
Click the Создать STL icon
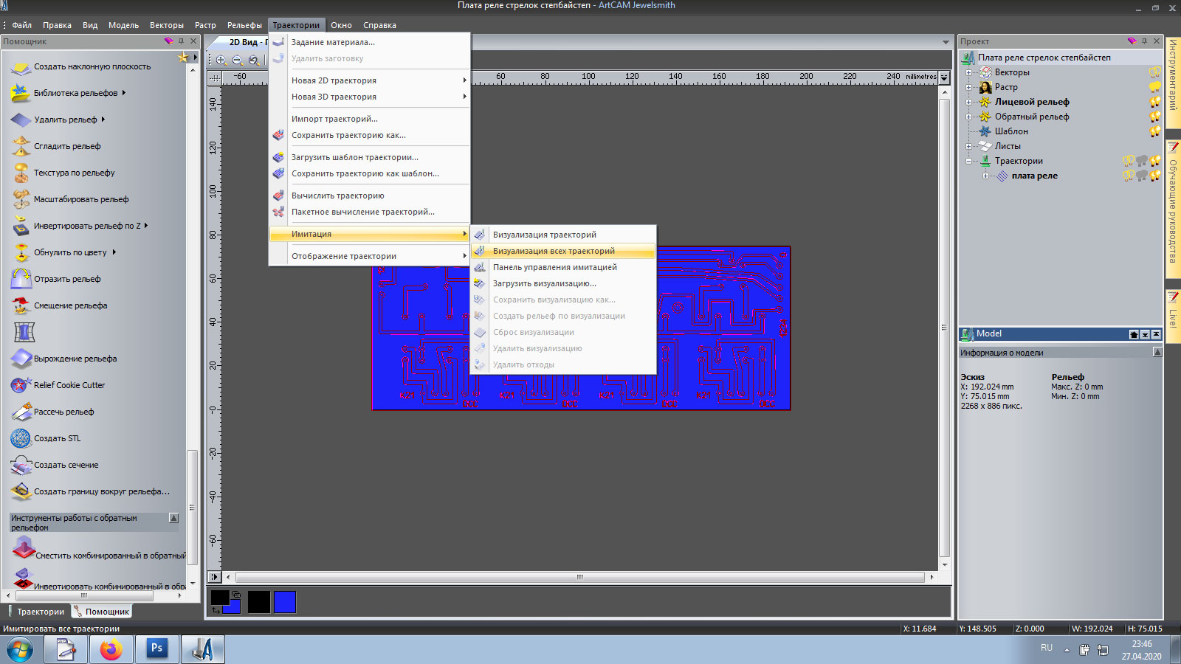coord(21,439)
